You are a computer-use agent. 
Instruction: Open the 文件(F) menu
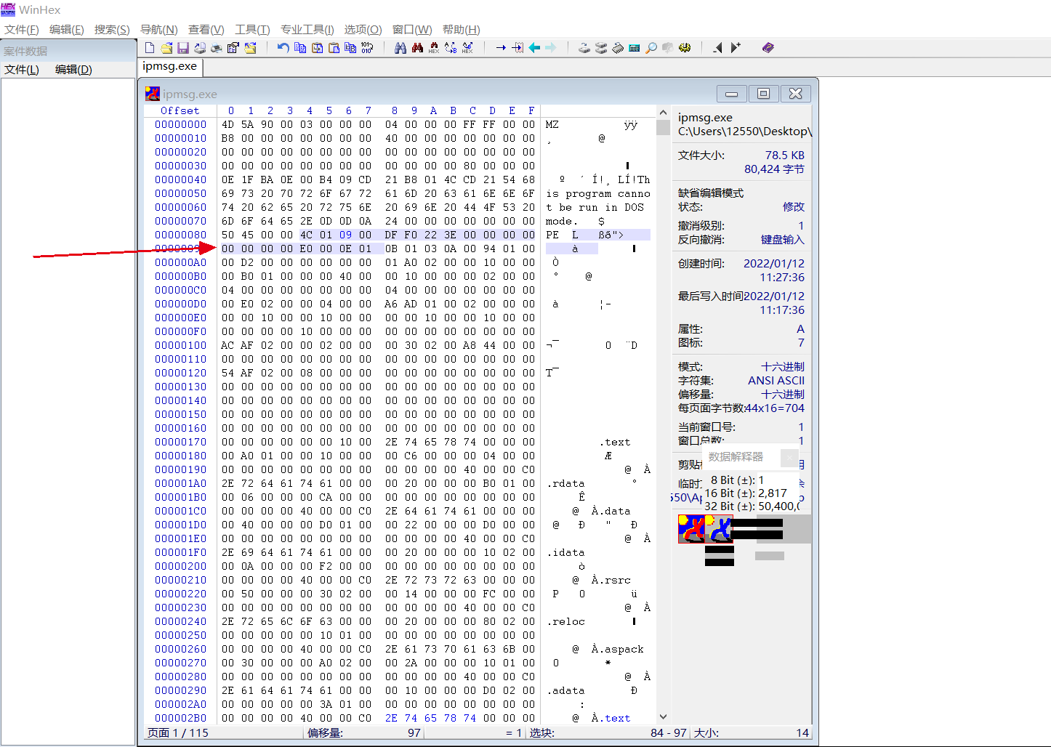pos(22,29)
